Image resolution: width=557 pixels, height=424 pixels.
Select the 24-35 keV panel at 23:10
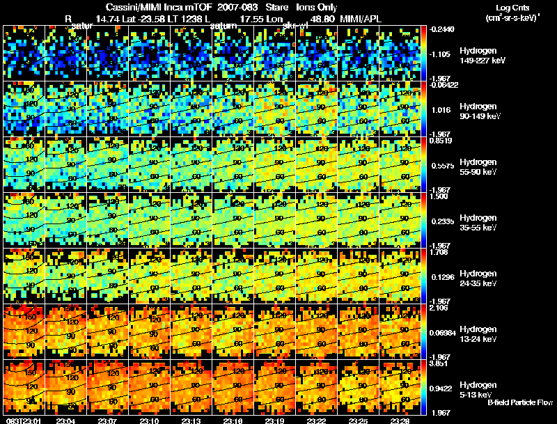coord(149,276)
